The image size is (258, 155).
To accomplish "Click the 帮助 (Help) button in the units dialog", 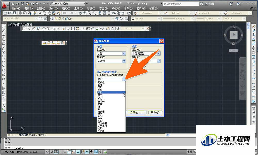I will click(155, 112).
